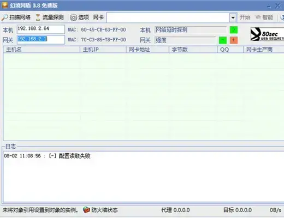Click the orange plus strength button

[x=234, y=40]
